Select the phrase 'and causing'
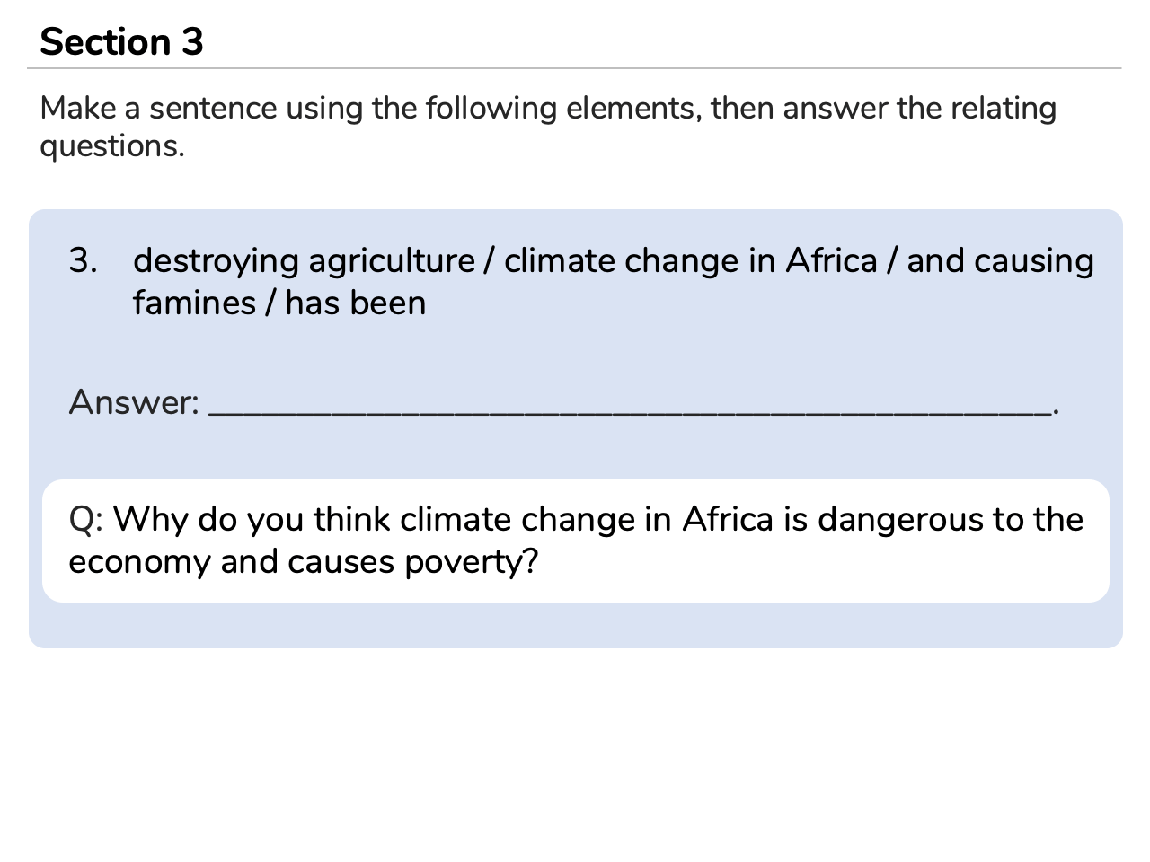 click(x=1000, y=261)
